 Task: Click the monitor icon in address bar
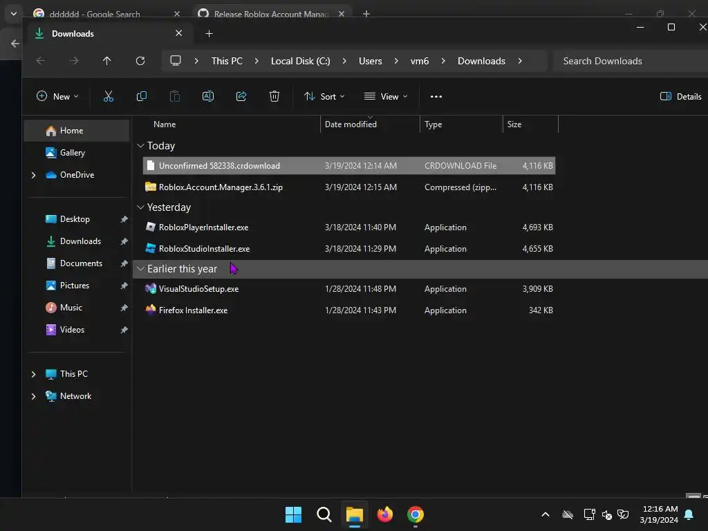point(176,61)
